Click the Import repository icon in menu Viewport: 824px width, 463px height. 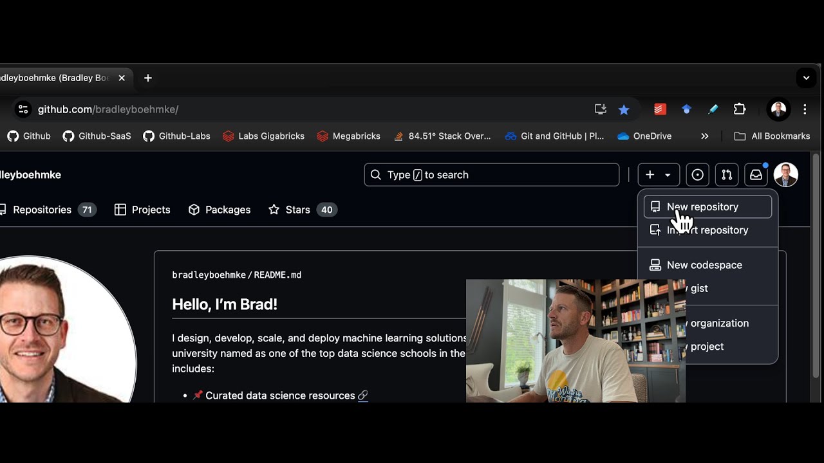655,230
